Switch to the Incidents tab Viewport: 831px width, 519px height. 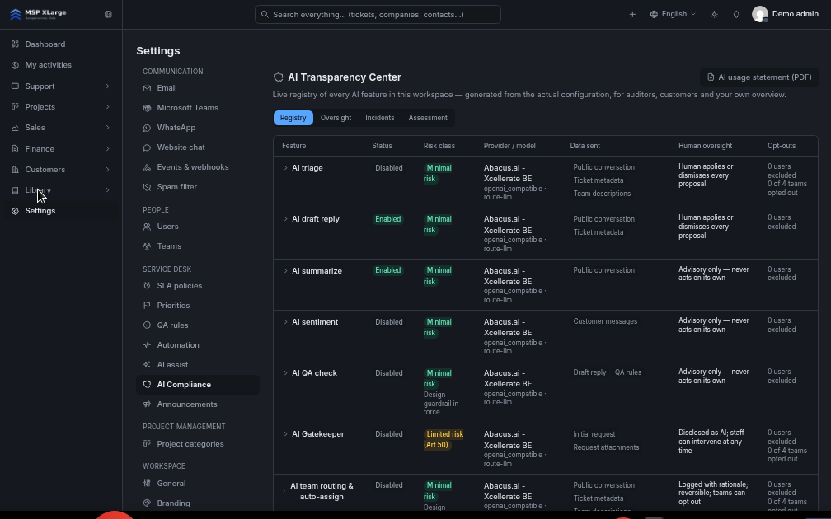tap(379, 118)
